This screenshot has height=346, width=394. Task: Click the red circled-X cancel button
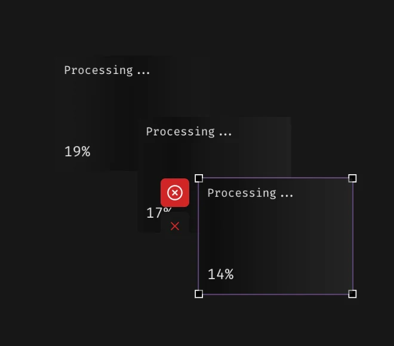(175, 193)
